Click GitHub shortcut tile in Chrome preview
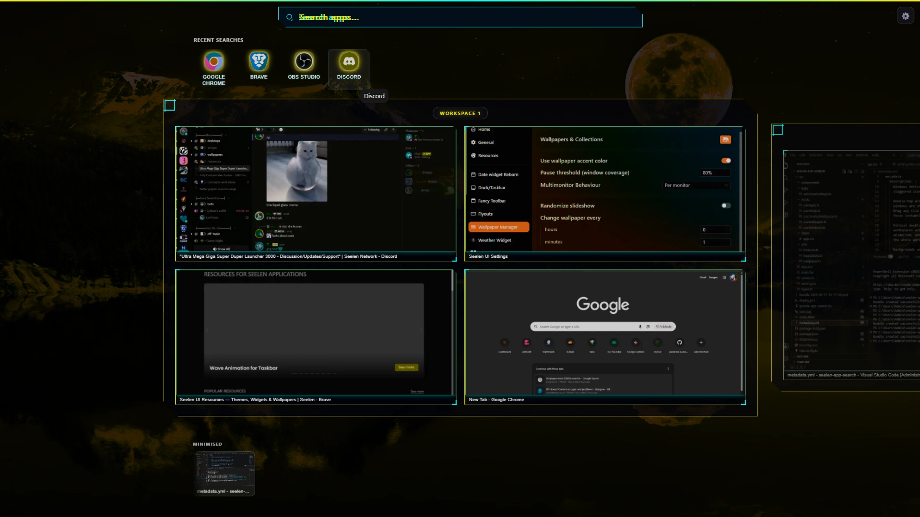The image size is (920, 517). [x=679, y=345]
